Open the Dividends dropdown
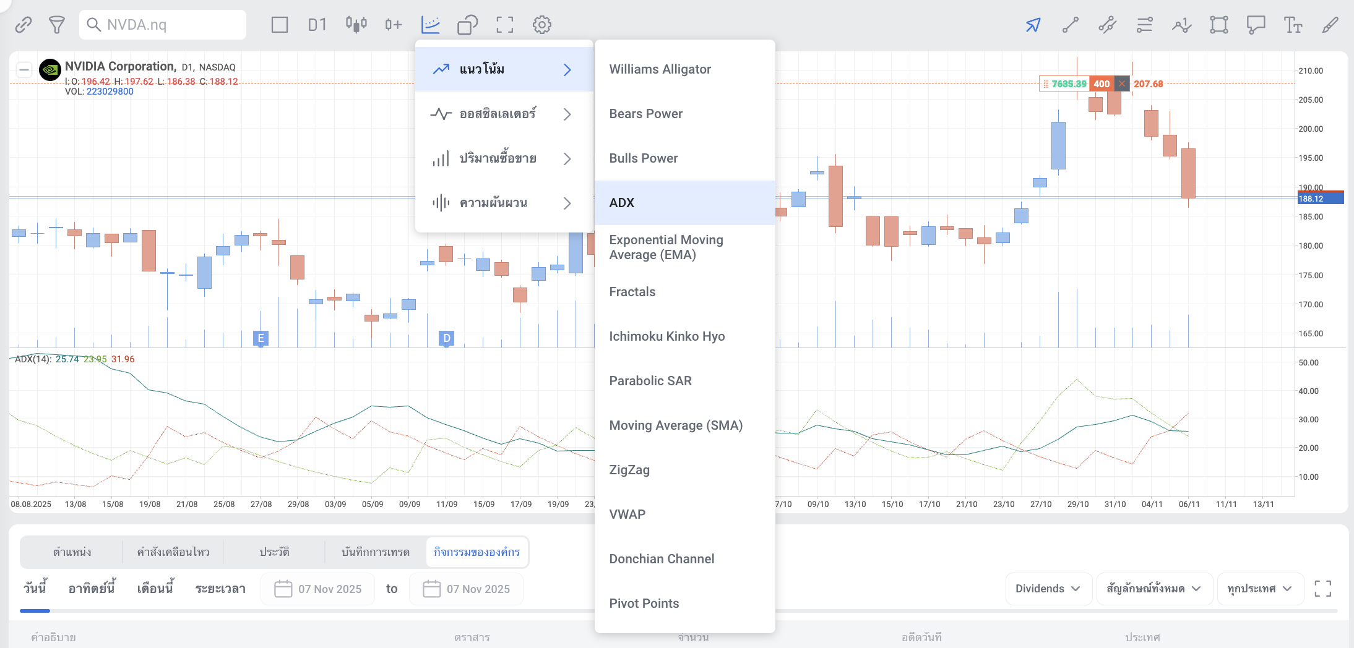 tap(1048, 589)
